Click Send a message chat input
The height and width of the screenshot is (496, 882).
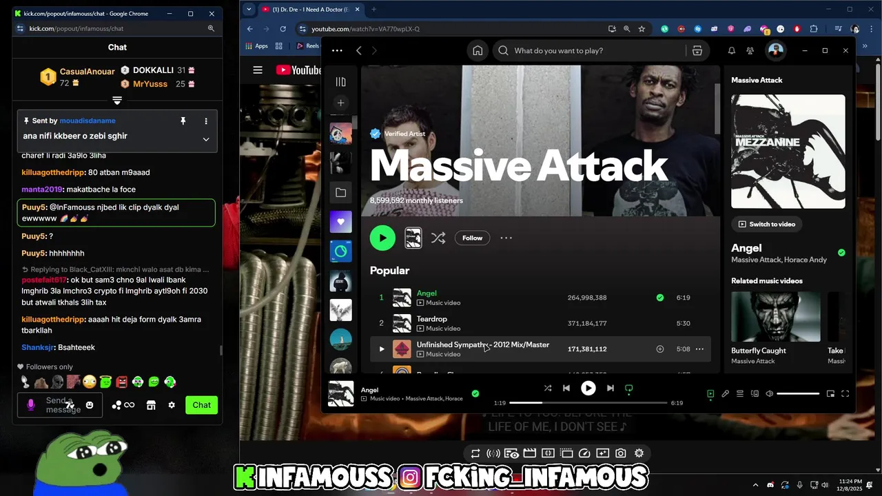coord(61,405)
